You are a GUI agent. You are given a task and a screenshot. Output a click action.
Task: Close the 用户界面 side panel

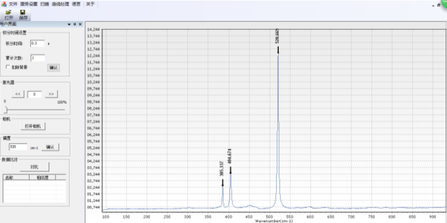click(x=80, y=24)
